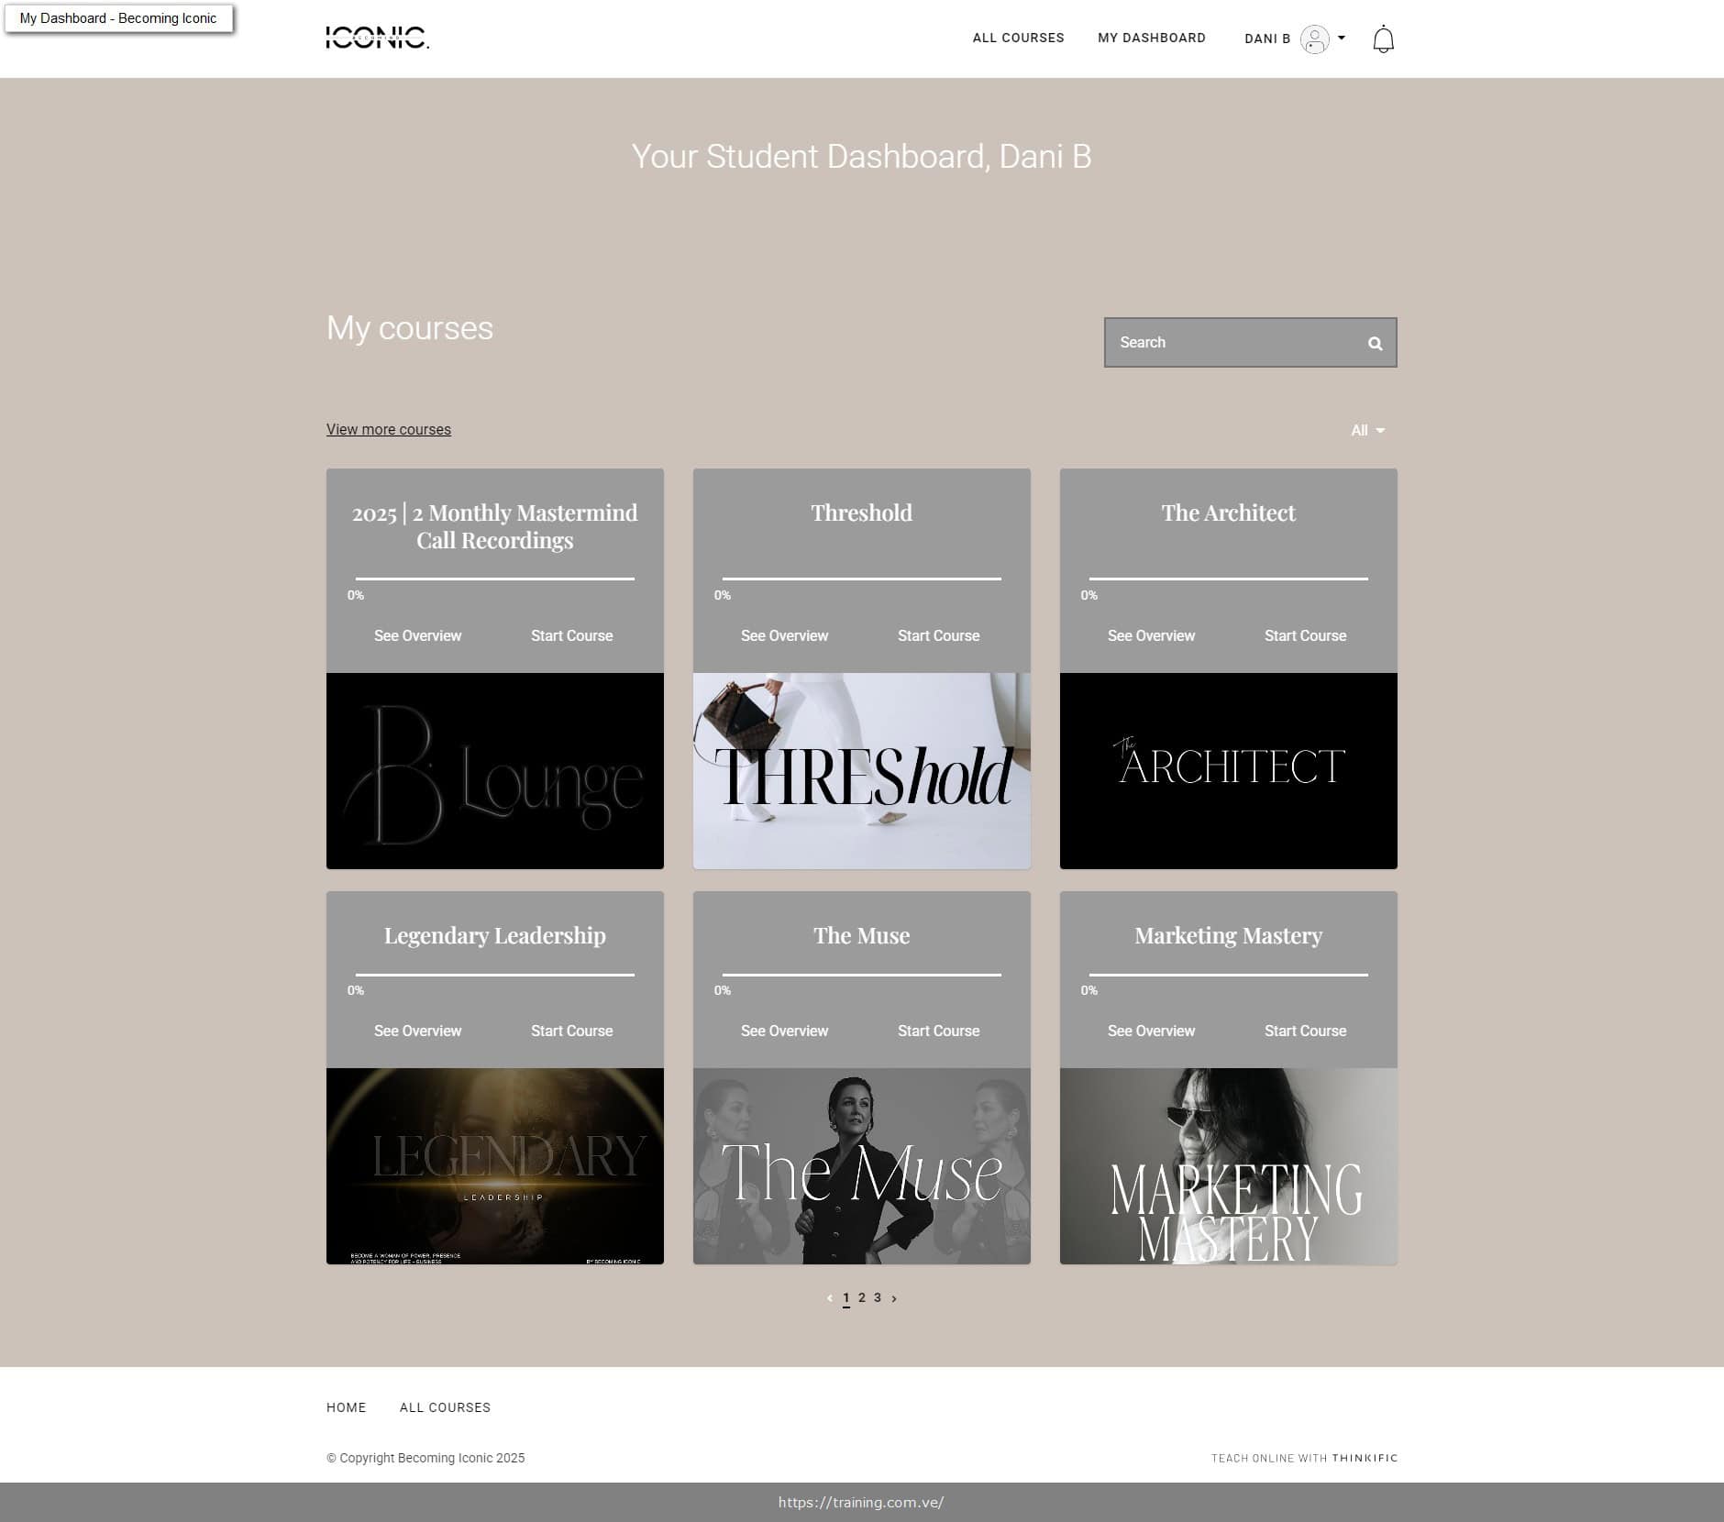Open the B Lounge course thumbnail

(x=494, y=771)
